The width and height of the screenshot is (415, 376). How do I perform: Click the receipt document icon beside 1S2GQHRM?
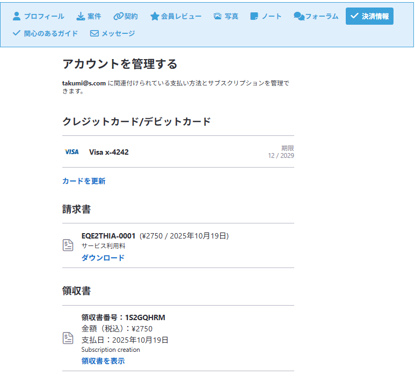[68, 338]
